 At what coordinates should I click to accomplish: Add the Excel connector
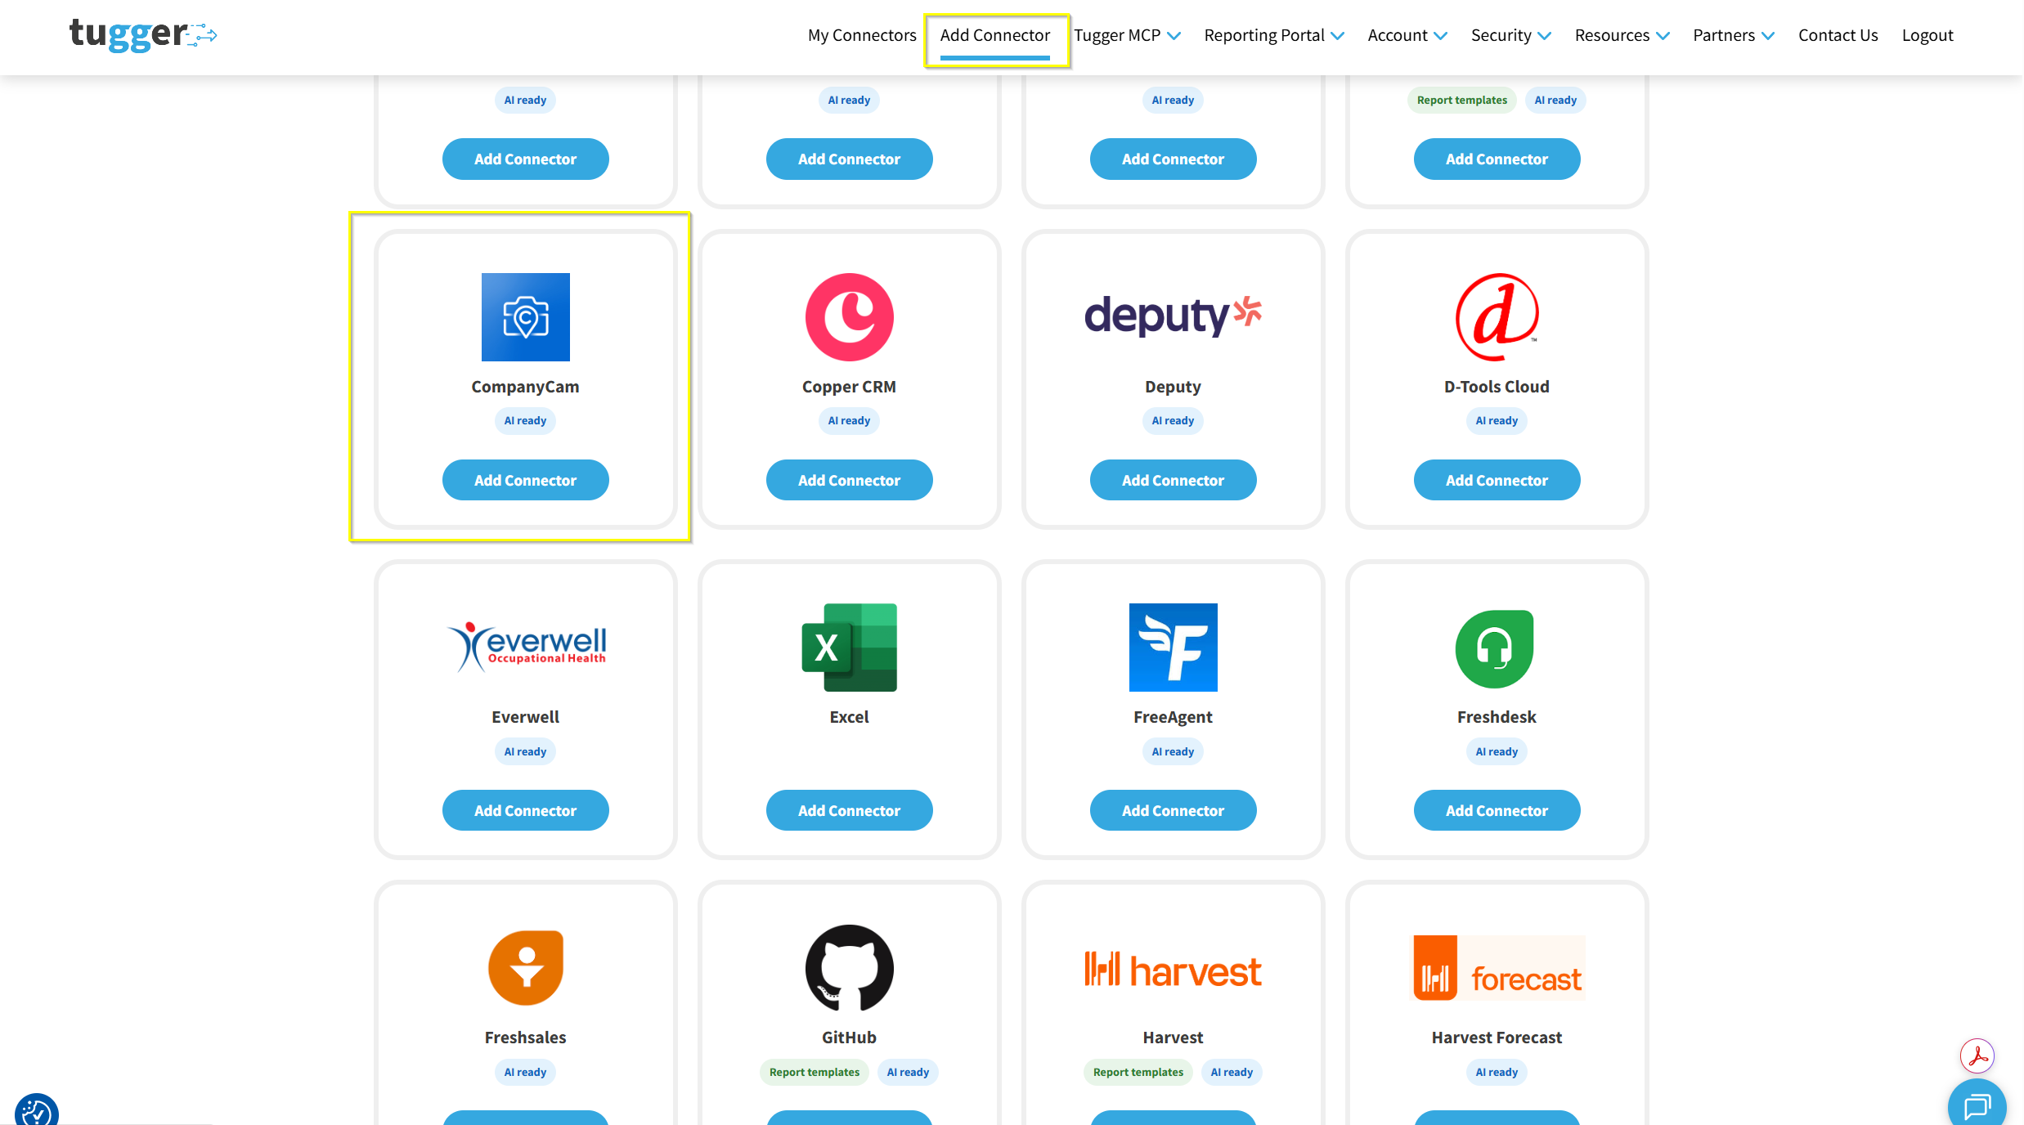click(850, 810)
